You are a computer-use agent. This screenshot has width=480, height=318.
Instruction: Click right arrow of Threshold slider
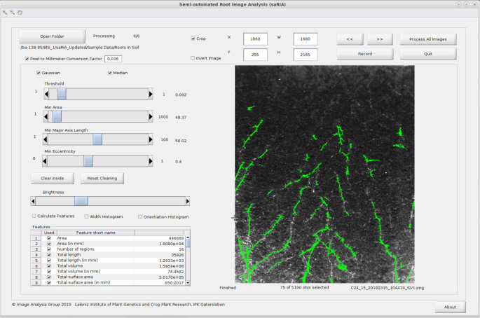pyautogui.click(x=150, y=95)
